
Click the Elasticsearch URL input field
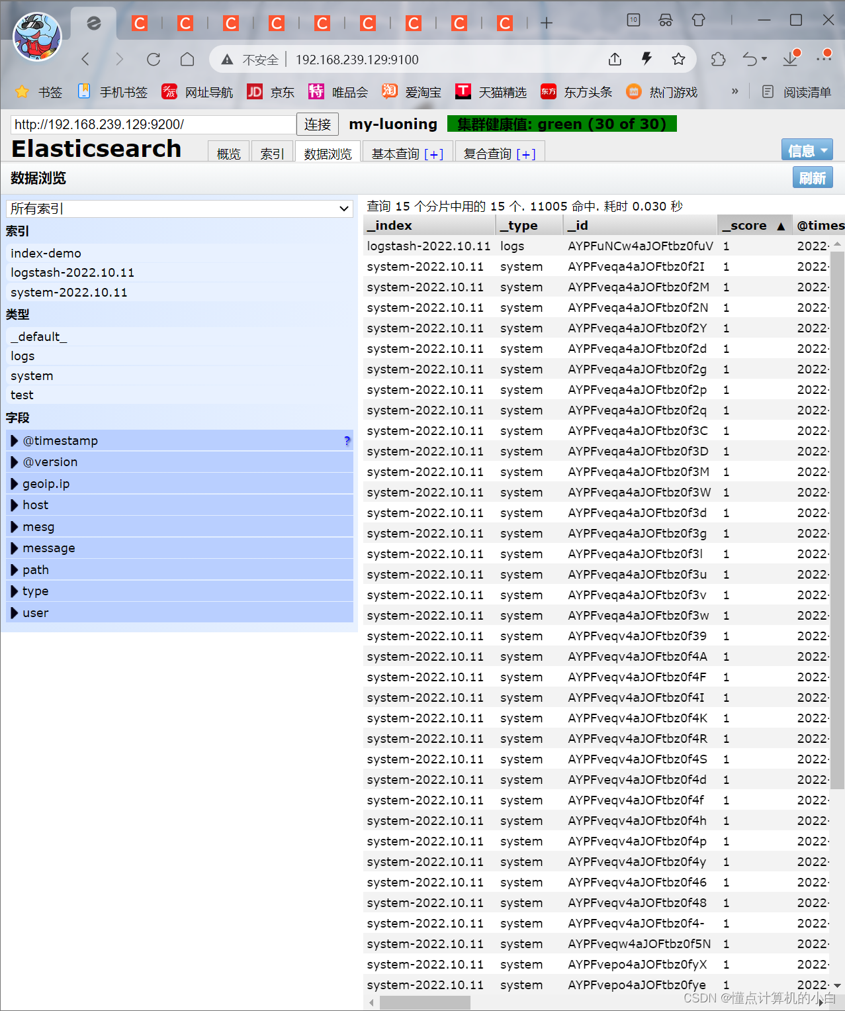[154, 124]
